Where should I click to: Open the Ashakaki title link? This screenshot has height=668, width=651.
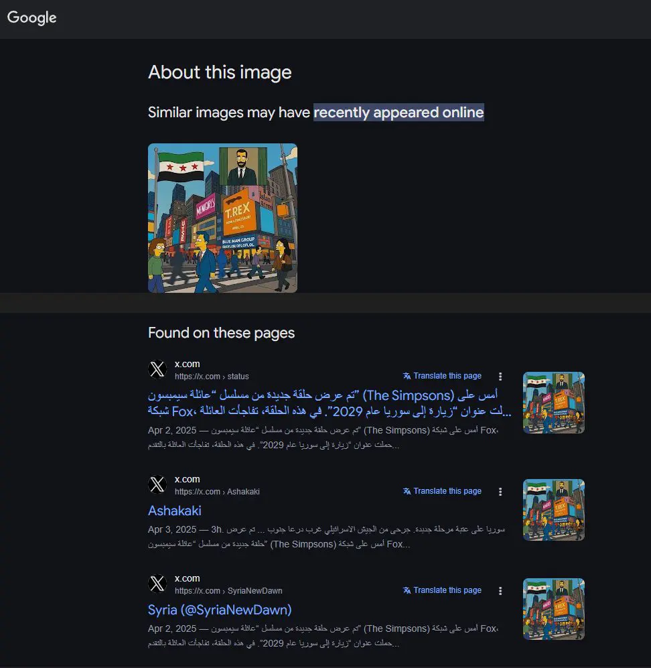pos(175,511)
